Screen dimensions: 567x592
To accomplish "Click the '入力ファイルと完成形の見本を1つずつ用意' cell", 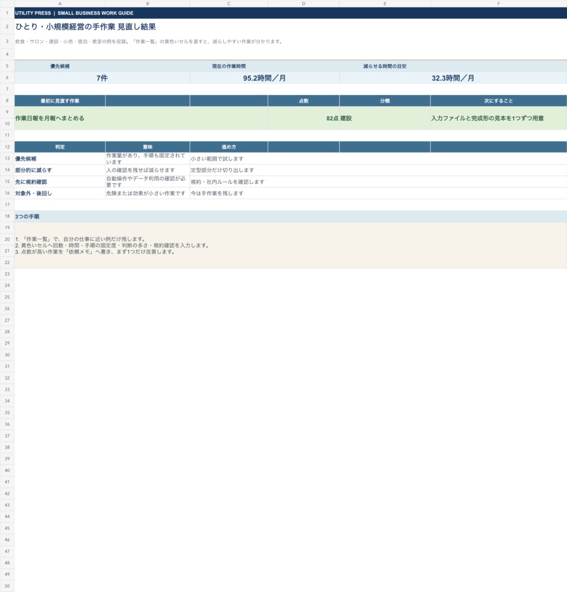I will (499, 118).
